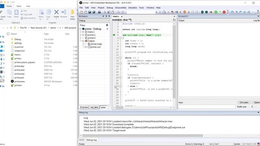Viewport: 260px width, 146px height.
Task: Expand the prime.out node in workspace tree
Action: coord(86,47)
